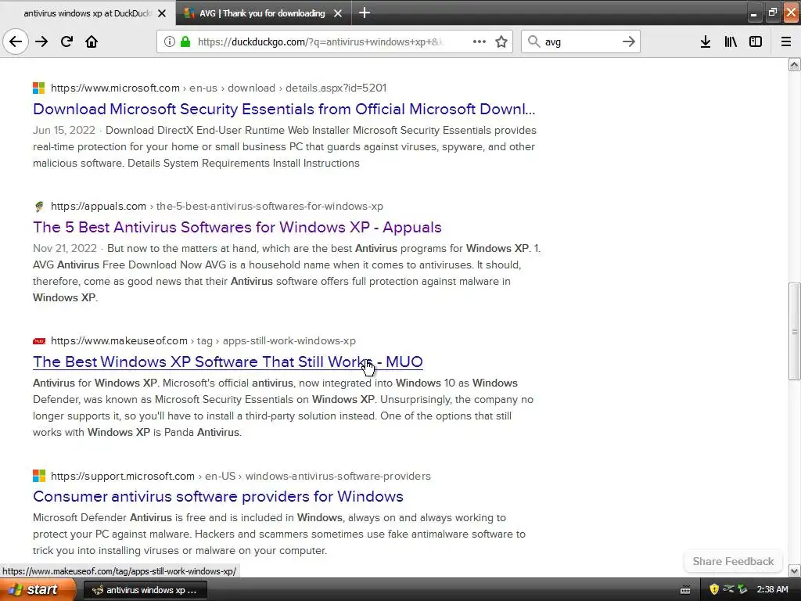This screenshot has height=601, width=801.
Task: Click the Jun 15, 2022 result date
Action: [64, 130]
